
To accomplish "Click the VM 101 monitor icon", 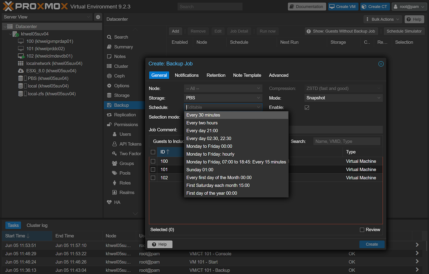I will point(21,49).
